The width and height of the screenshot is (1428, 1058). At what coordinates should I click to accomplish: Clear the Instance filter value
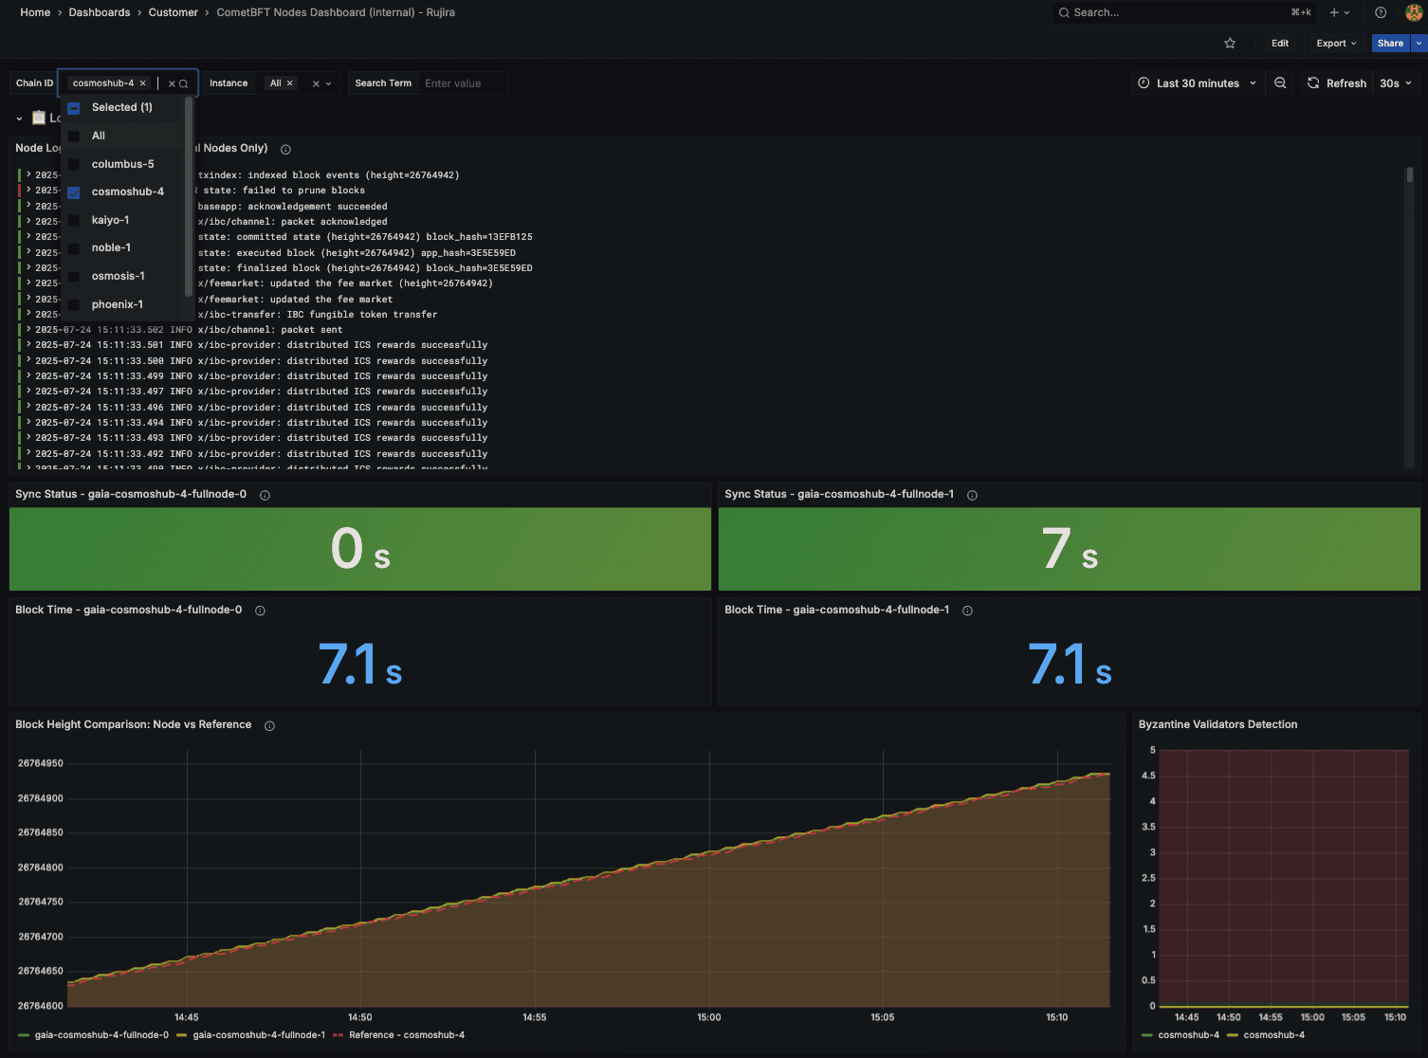tap(316, 83)
